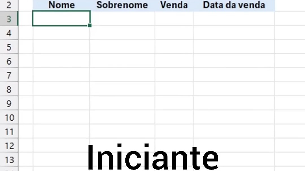Select row 6 by its row header

point(9,61)
